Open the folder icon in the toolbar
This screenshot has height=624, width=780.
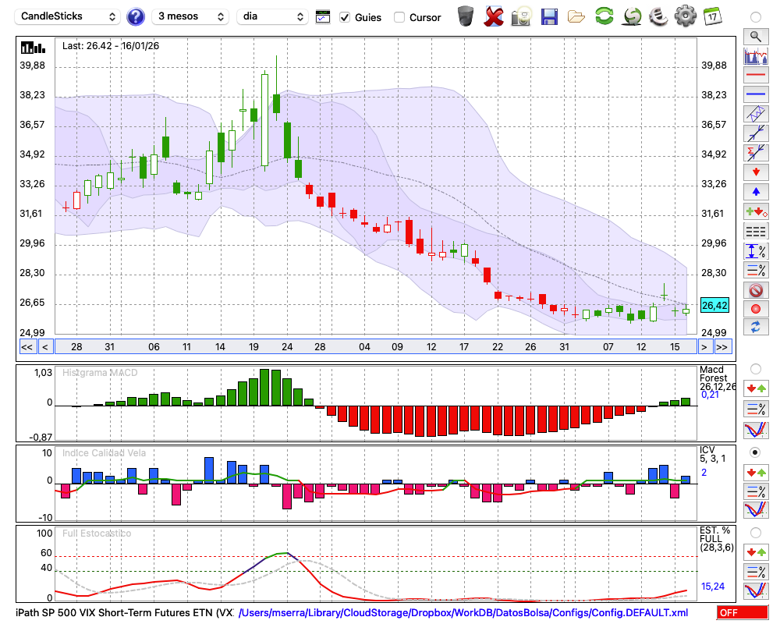tap(576, 16)
